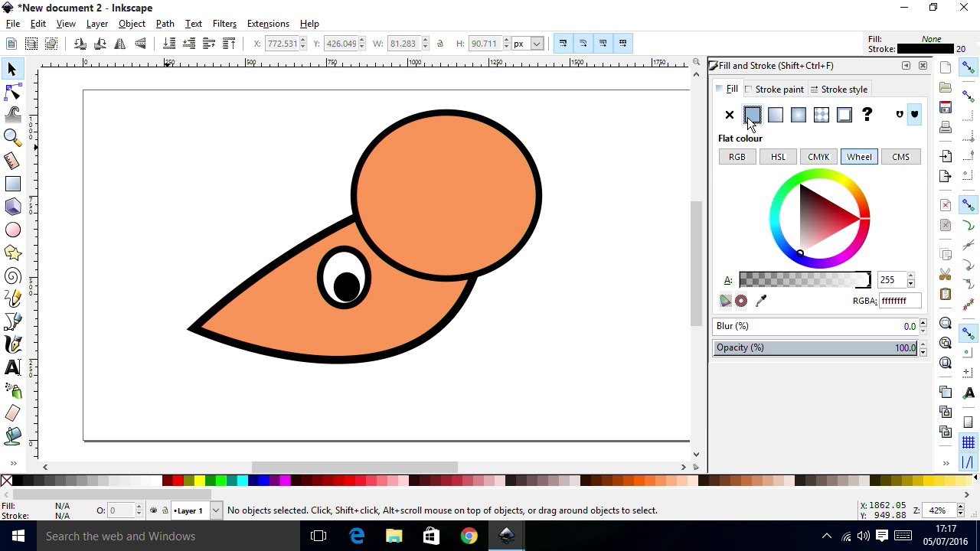Image resolution: width=980 pixels, height=551 pixels.
Task: Select the Calligraphy tool
Action: click(12, 344)
